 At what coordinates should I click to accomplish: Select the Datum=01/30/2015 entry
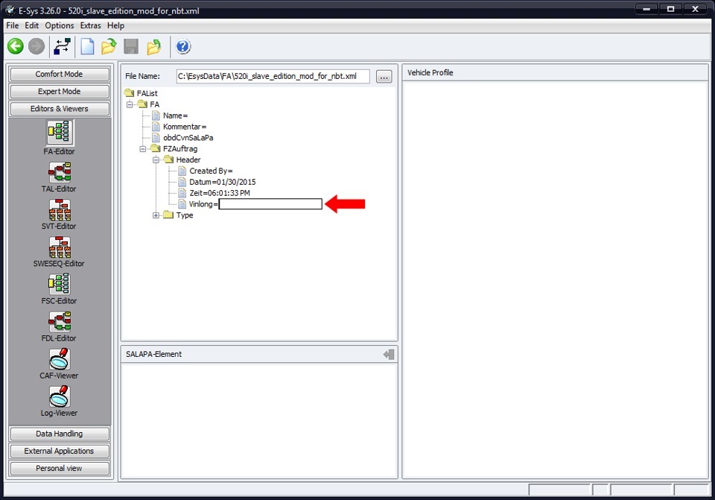(x=223, y=182)
